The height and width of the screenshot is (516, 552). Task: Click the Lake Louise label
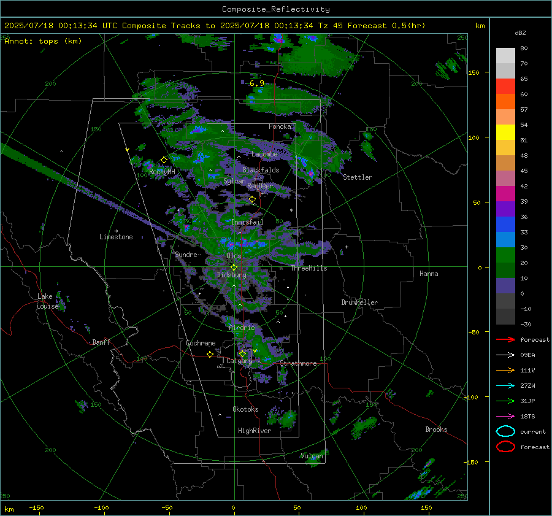point(47,301)
